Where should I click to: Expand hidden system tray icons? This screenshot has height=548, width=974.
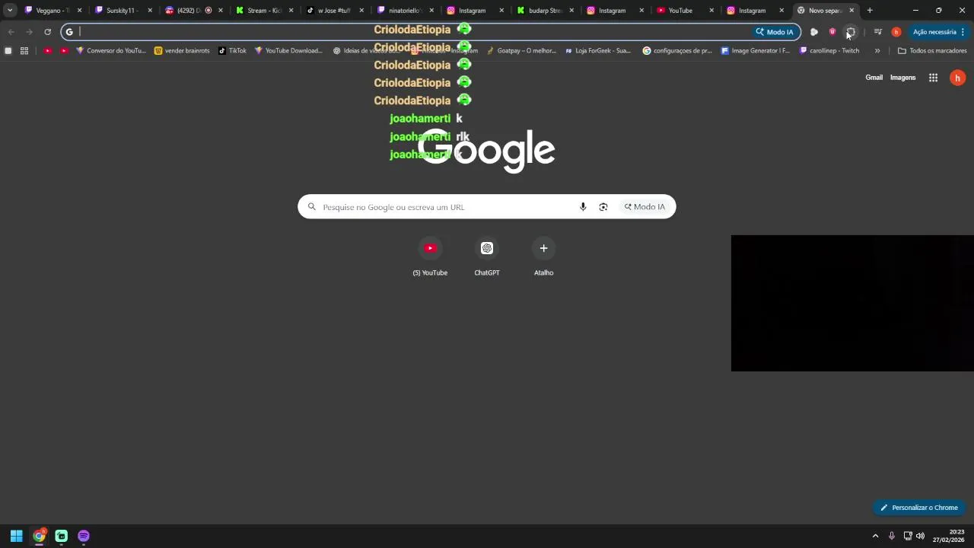(875, 537)
